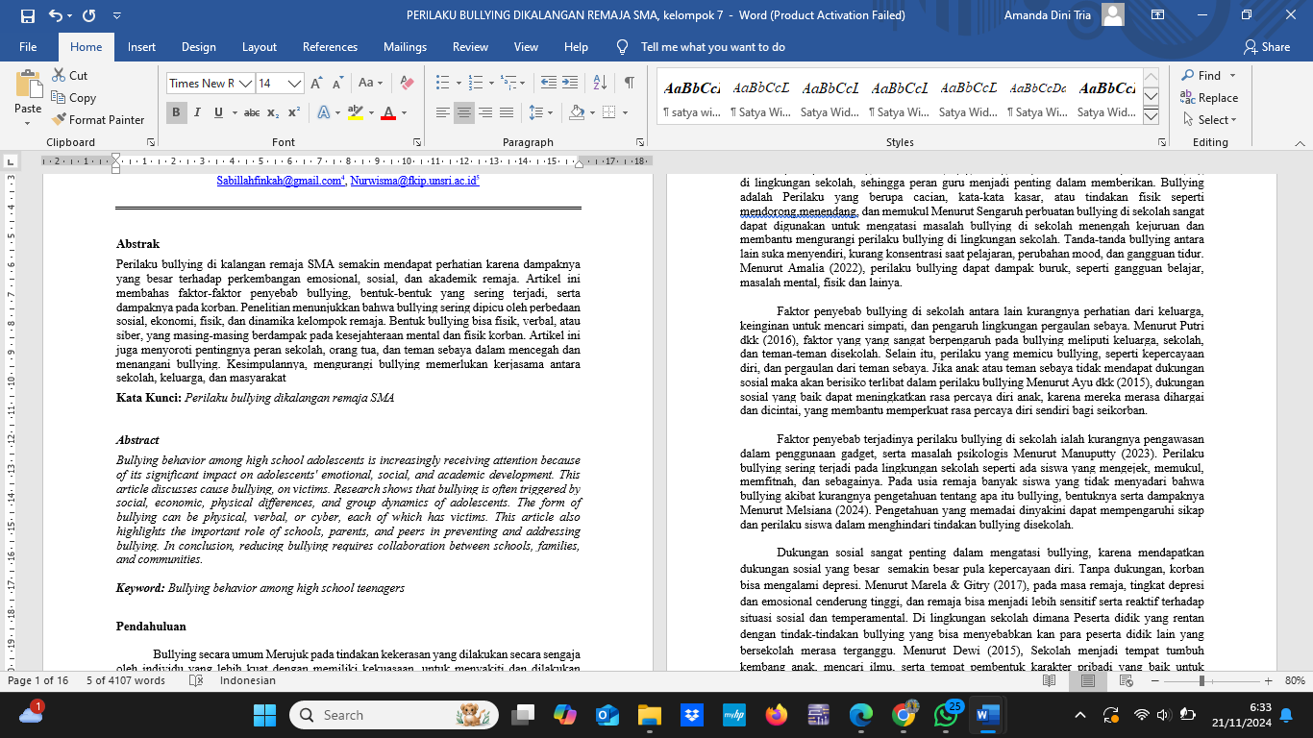Apply superscript formatting
1313x738 pixels.
coord(294,112)
